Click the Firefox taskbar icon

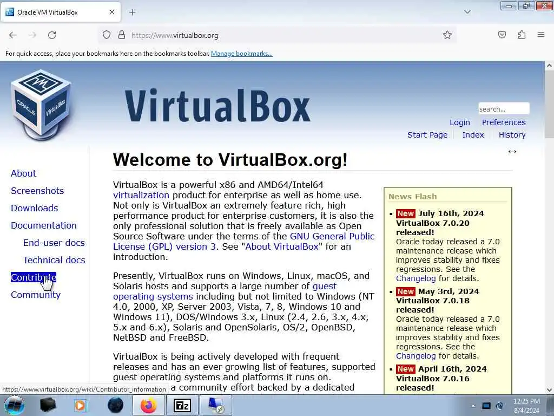coord(149,405)
